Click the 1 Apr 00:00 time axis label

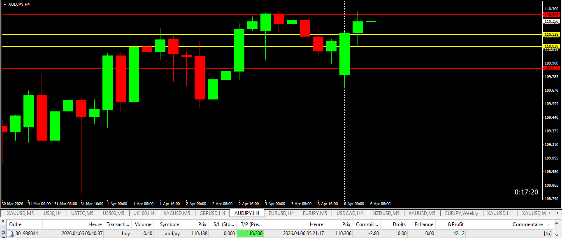117,204
